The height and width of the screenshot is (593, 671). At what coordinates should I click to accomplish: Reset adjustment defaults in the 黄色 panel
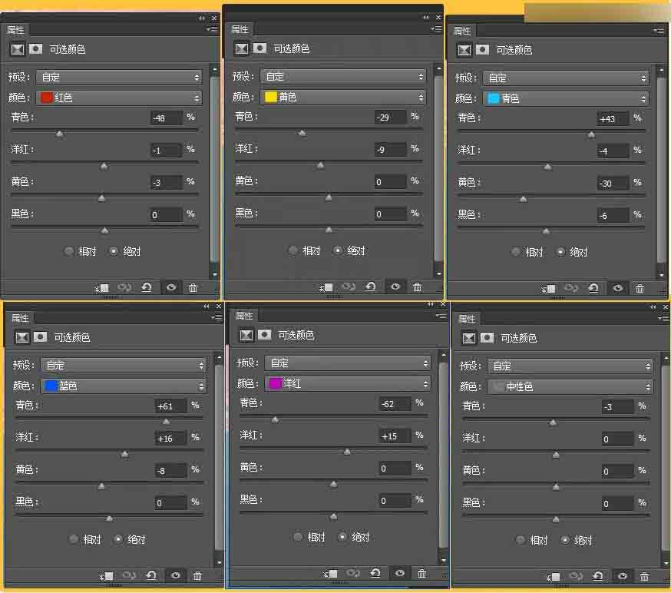(371, 287)
